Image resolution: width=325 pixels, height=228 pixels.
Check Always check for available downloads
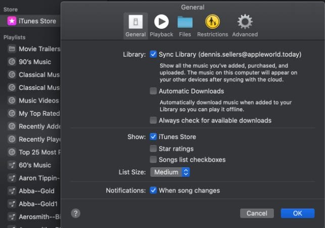(153, 120)
